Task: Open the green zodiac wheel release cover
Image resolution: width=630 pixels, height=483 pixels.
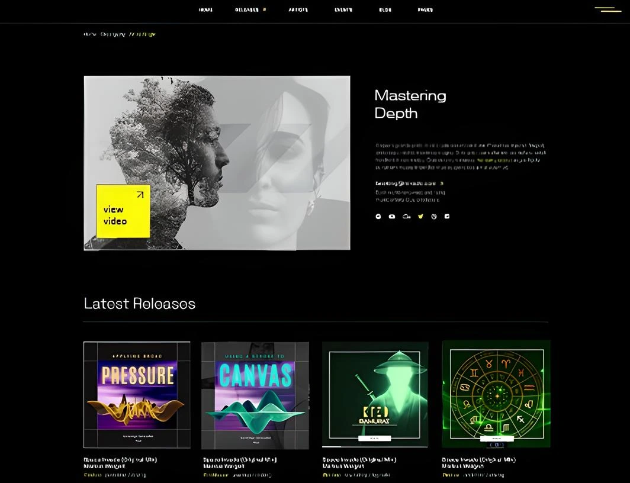Action: (x=496, y=394)
